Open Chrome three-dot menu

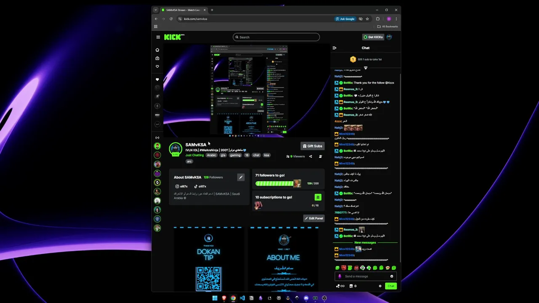pos(396,19)
